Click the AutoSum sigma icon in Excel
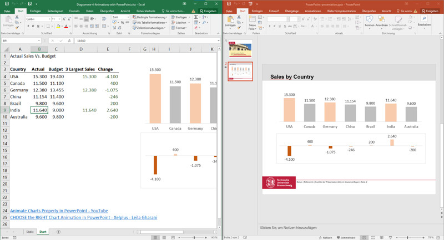Screen dimensions: 444x240 [196, 17]
